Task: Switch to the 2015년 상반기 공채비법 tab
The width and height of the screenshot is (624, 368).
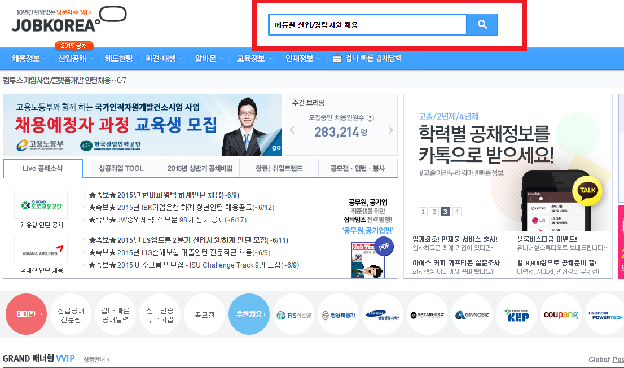Action: point(200,168)
